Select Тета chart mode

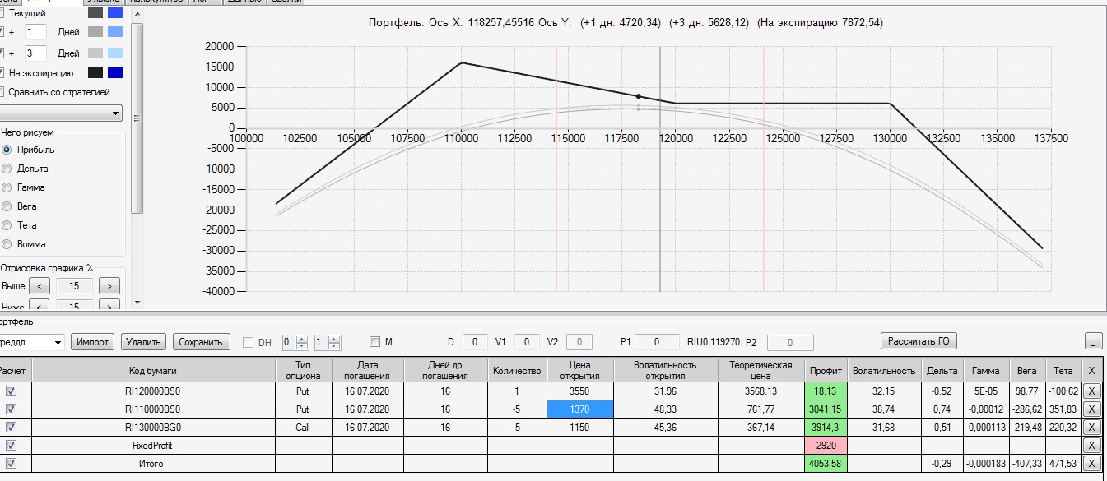[7, 225]
